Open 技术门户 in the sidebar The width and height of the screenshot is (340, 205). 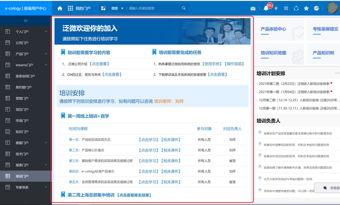26,154
